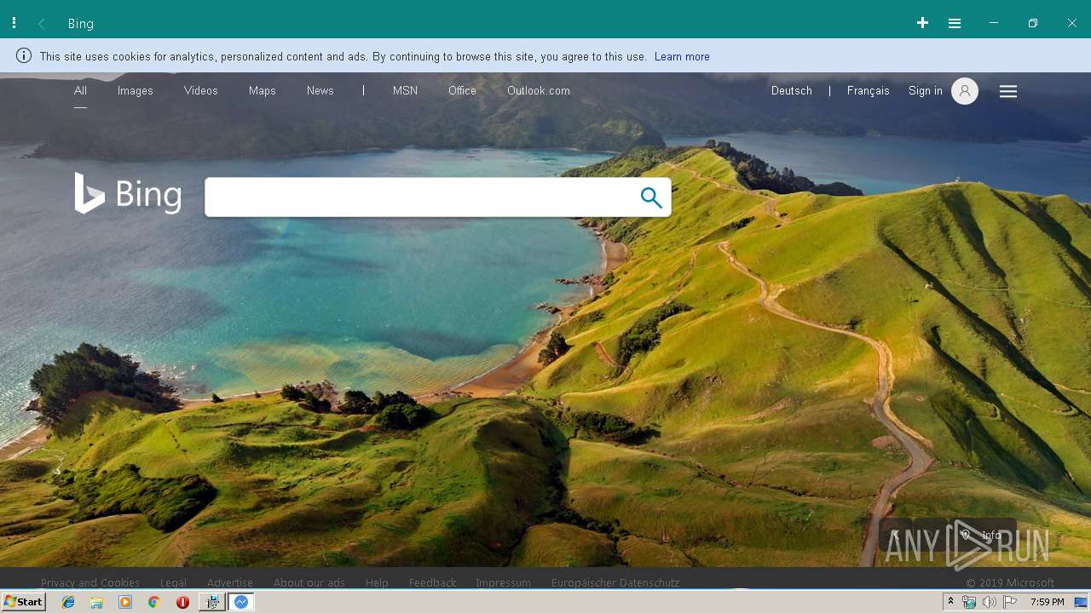This screenshot has height=613, width=1091.
Task: Launch Chrome from taskbar
Action: [x=153, y=602]
